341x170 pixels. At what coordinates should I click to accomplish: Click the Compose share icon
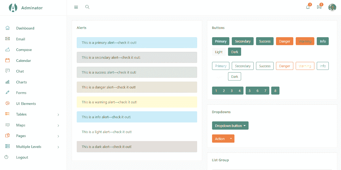coord(7,49)
